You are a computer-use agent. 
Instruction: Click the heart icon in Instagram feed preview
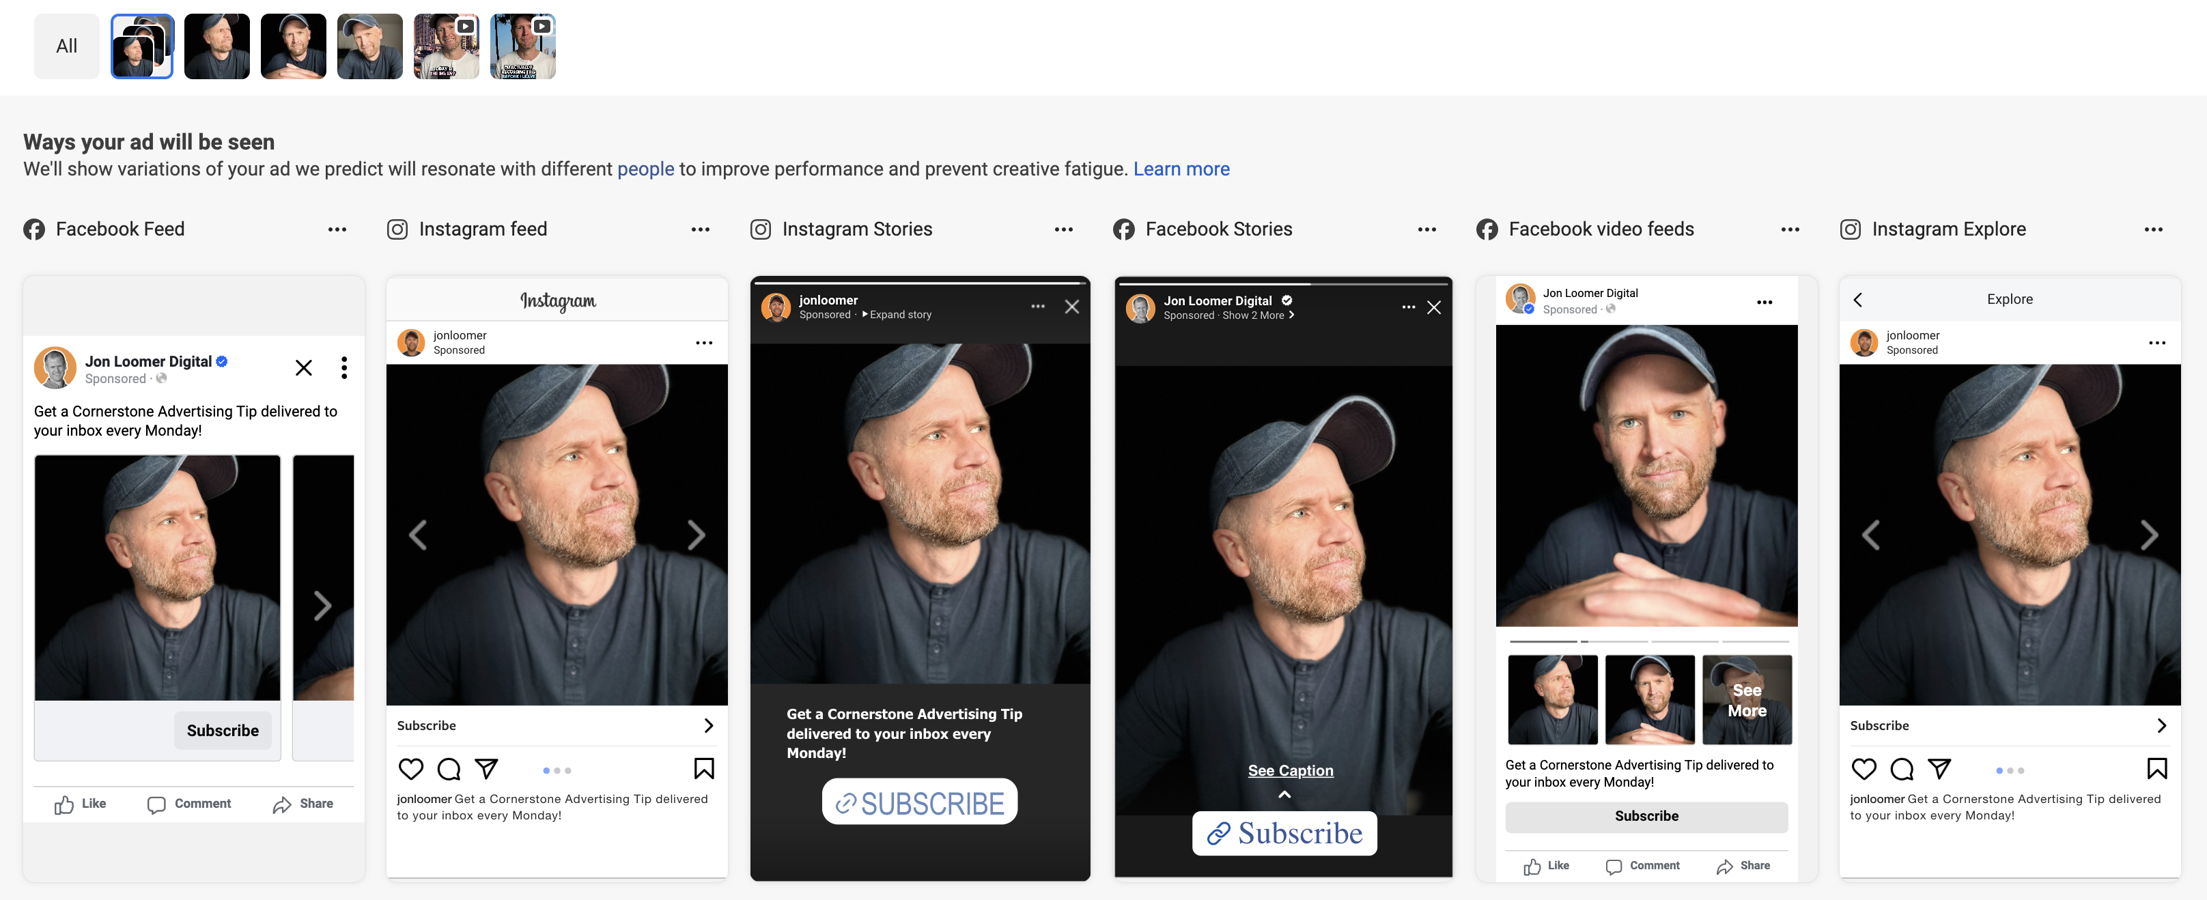point(411,769)
